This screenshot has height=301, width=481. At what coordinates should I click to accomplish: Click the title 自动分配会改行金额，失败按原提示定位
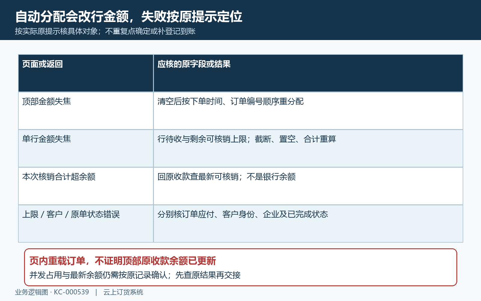click(129, 17)
